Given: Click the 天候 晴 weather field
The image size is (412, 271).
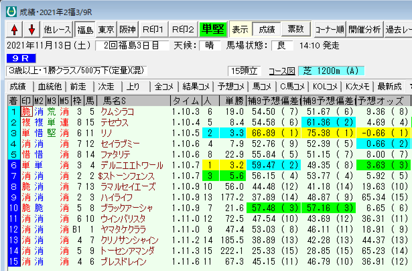Looking at the screenshot, I should [x=209, y=46].
